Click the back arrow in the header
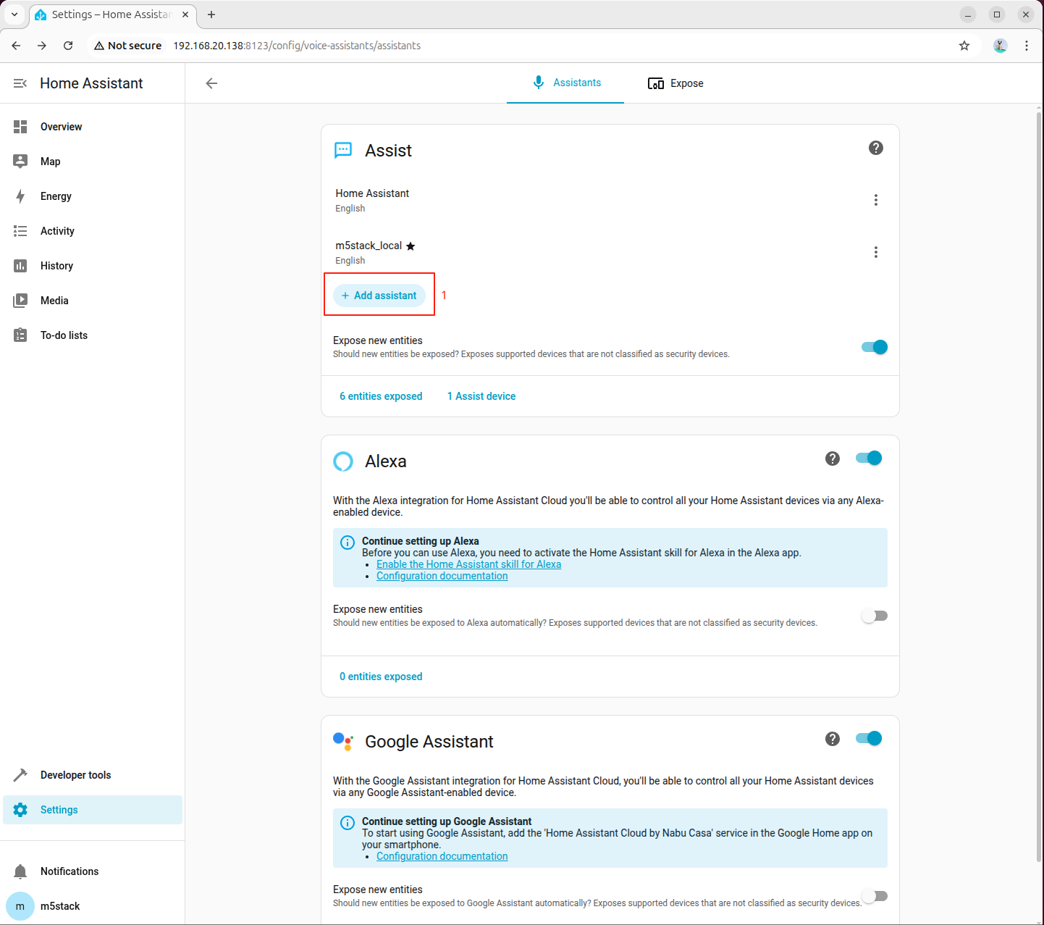Viewport: 1044px width, 925px height. pos(211,83)
